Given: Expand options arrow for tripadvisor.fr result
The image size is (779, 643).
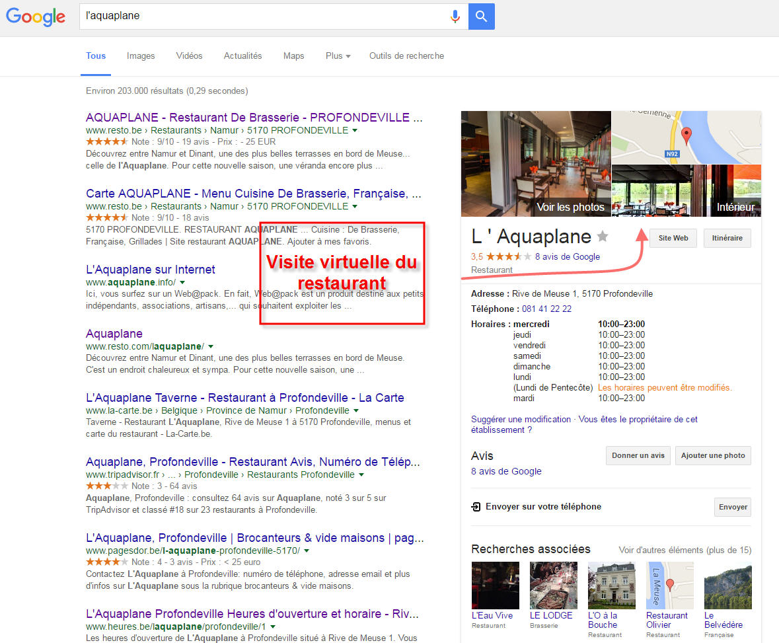Looking at the screenshot, I should (x=361, y=475).
